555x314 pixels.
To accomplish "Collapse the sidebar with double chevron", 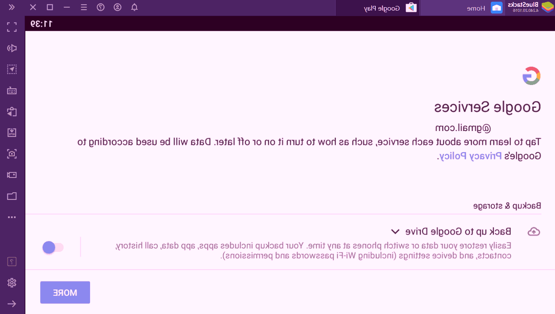I will (11, 7).
